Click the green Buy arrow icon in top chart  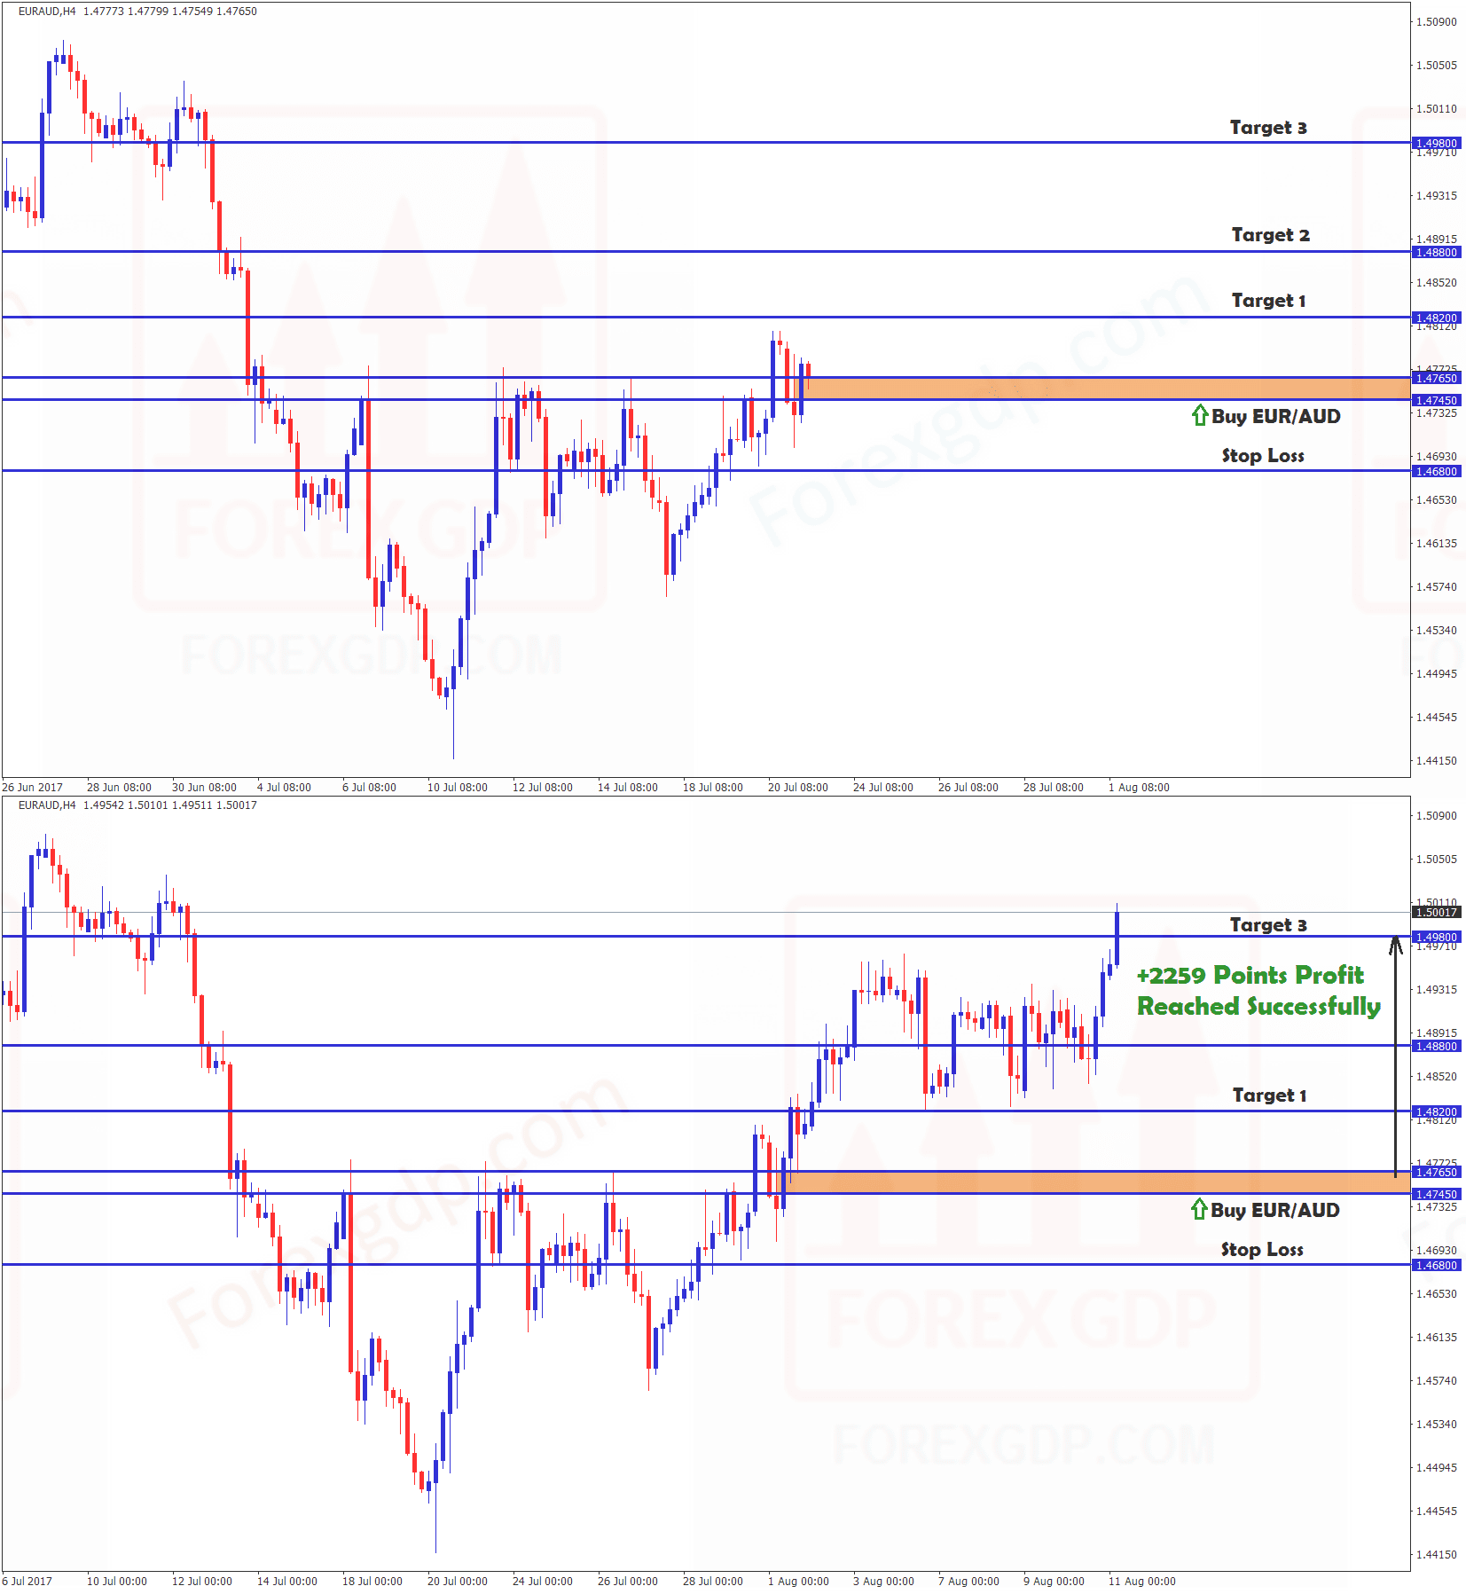[x=1200, y=414]
